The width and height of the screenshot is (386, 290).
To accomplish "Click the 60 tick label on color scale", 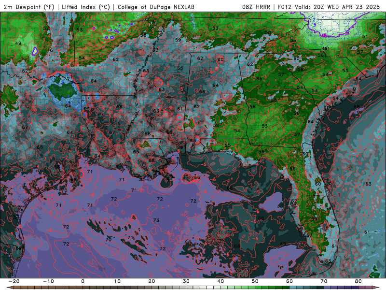I will (x=289, y=281).
